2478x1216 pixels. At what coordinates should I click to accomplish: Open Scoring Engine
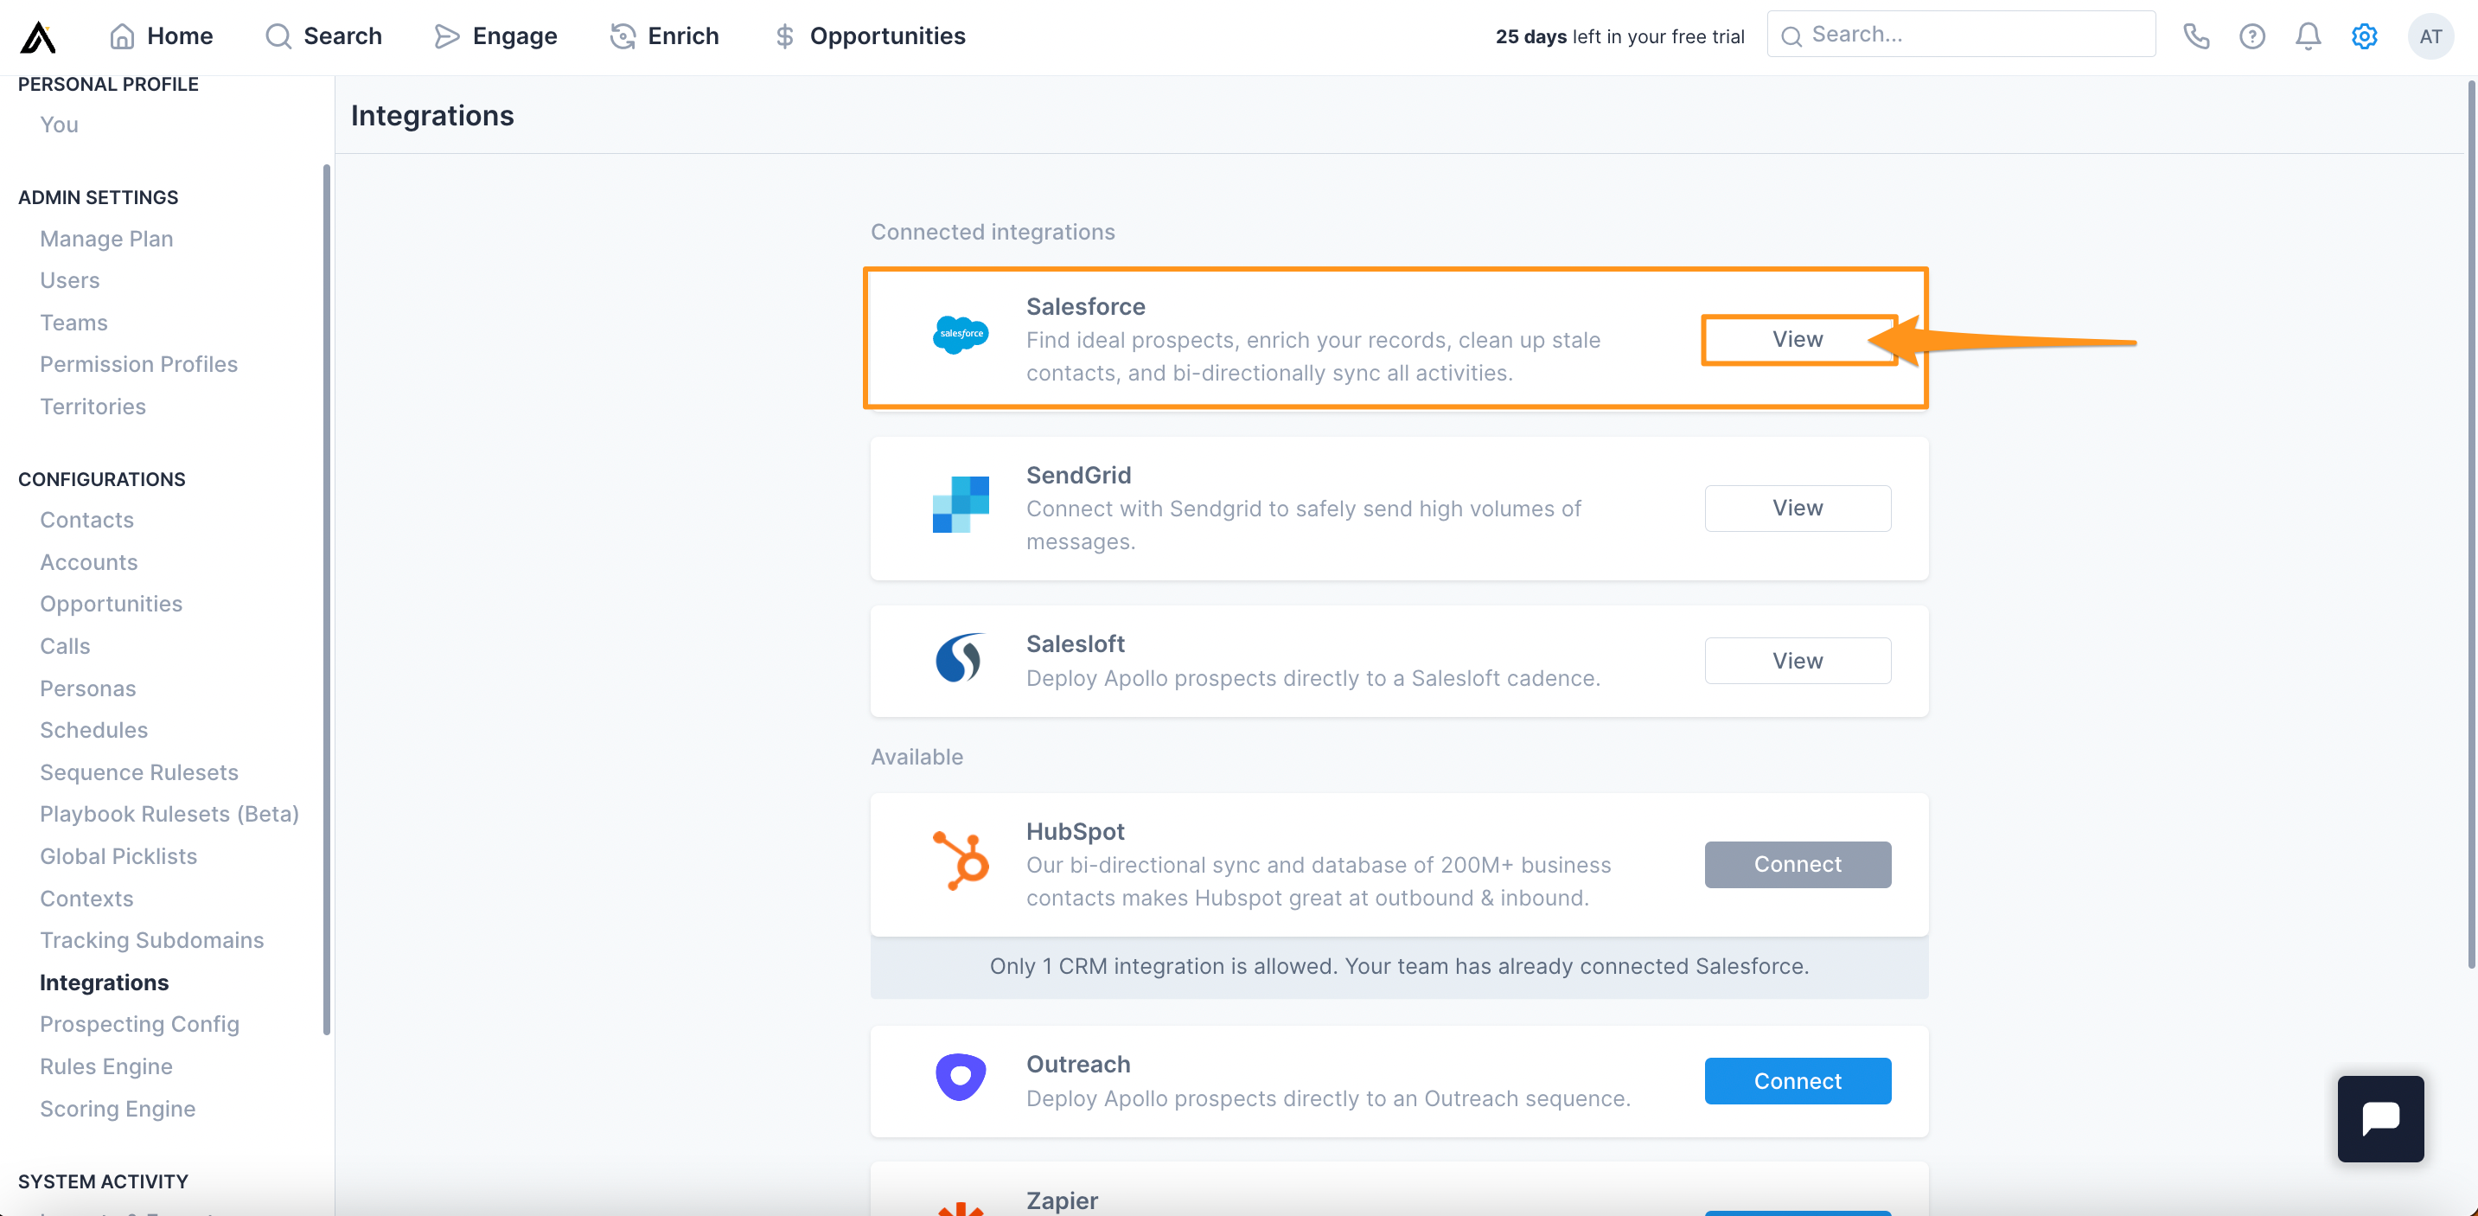click(x=118, y=1110)
